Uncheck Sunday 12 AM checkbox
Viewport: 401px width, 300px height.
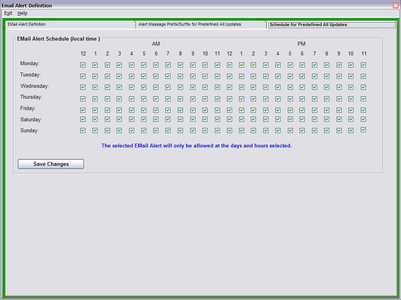tap(83, 131)
